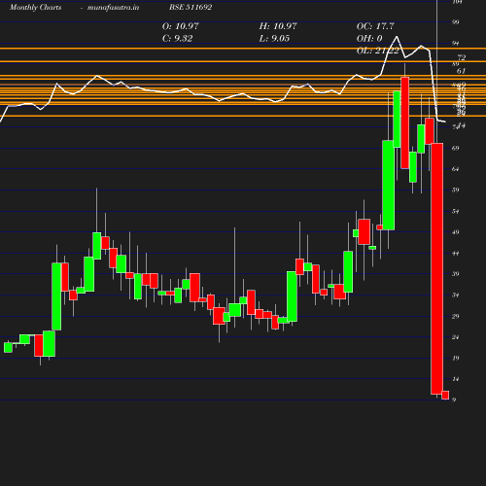Click the y-axis price label 34

point(455,295)
